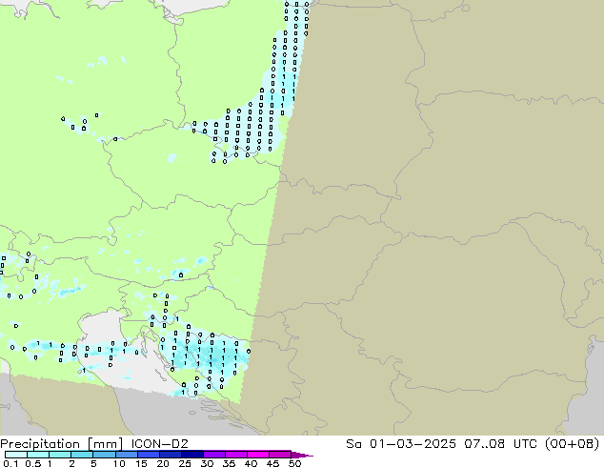Select the 5–10 mm legend color swatch
This screenshot has width=604, height=467.
[x=104, y=455]
